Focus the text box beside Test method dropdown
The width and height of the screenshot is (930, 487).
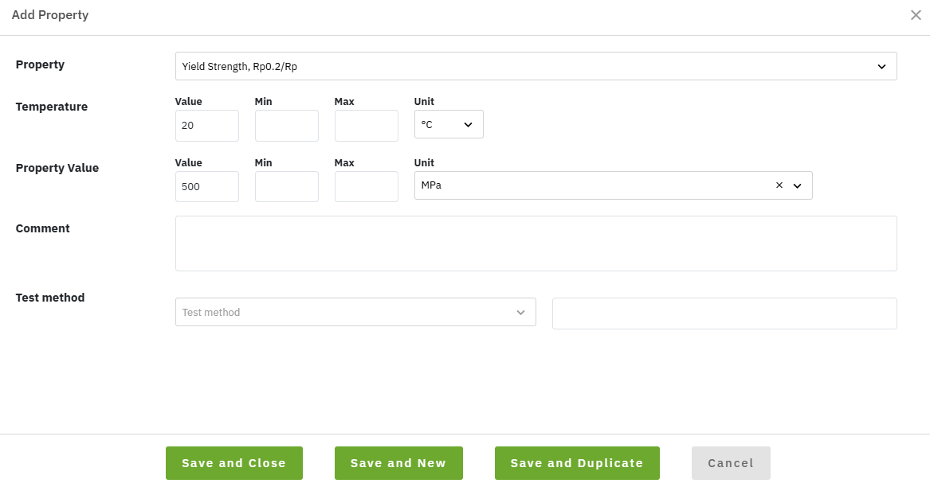pyautogui.click(x=724, y=314)
